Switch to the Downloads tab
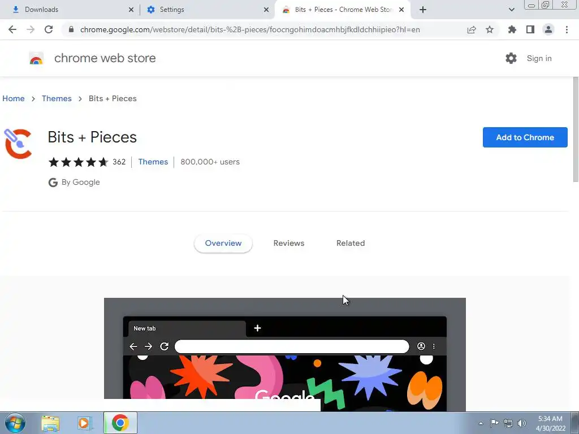579x434 pixels. (x=70, y=10)
